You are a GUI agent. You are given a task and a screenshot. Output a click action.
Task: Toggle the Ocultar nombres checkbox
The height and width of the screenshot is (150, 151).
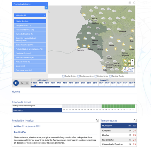(79, 76)
